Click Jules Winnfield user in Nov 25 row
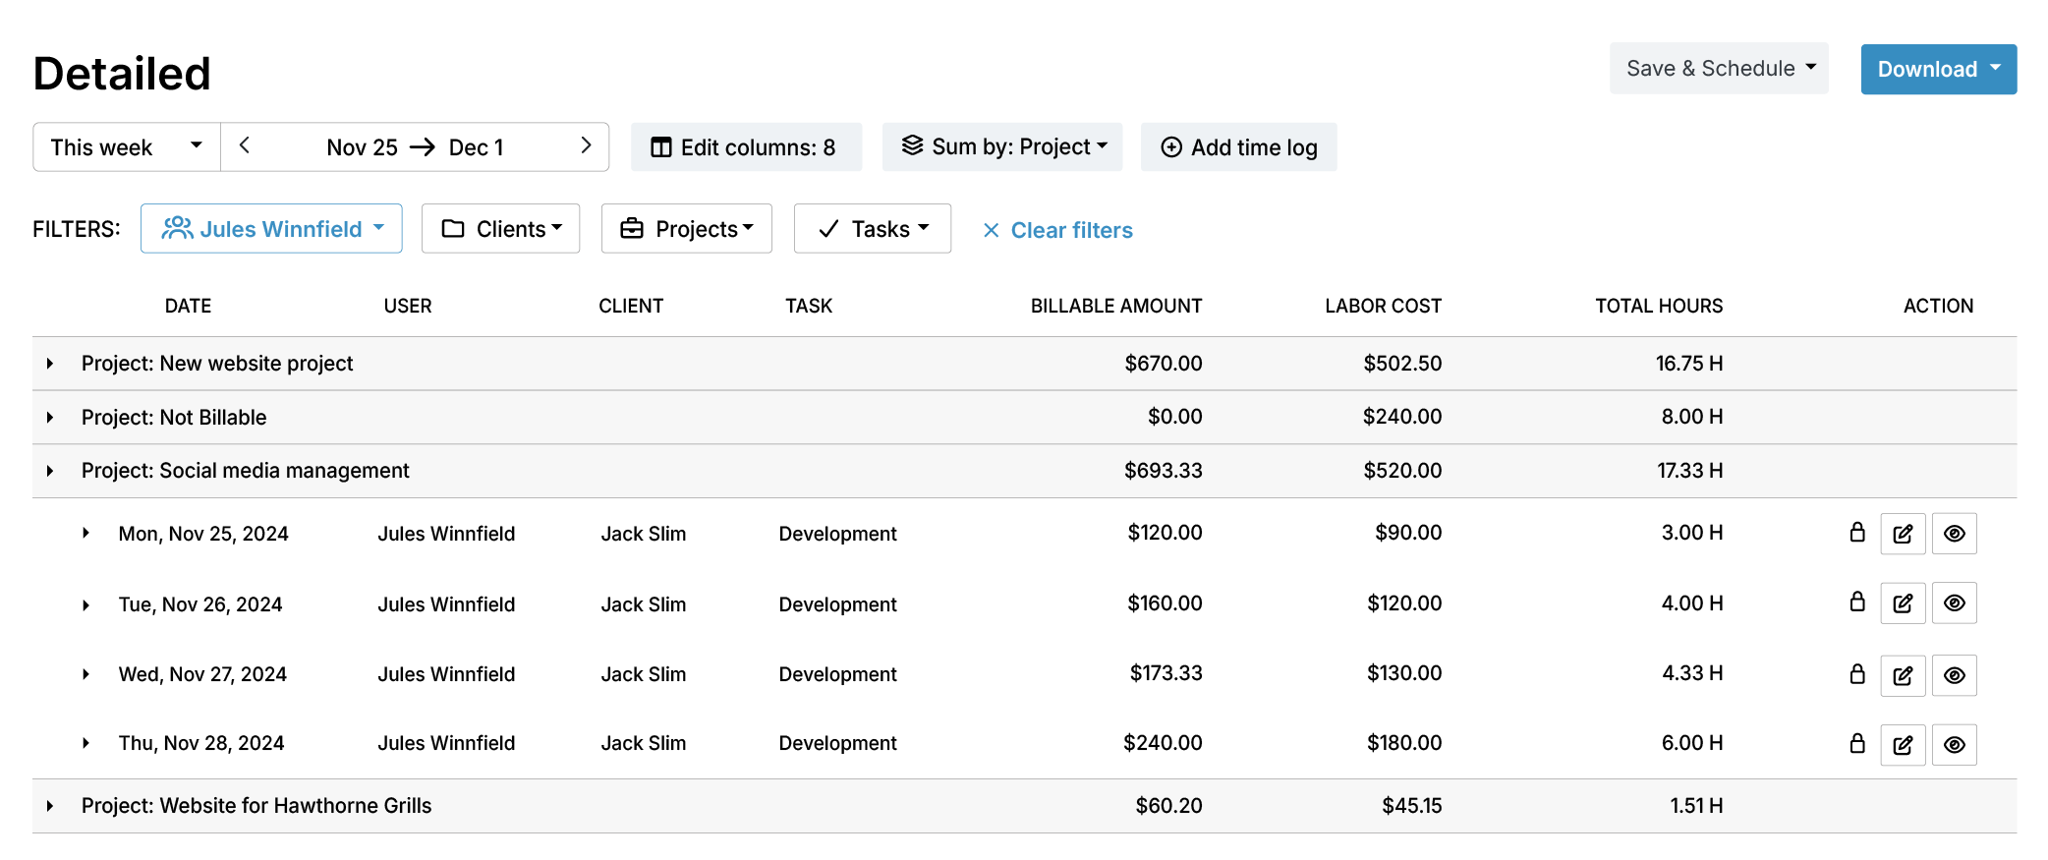This screenshot has width=2048, height=860. 446,534
